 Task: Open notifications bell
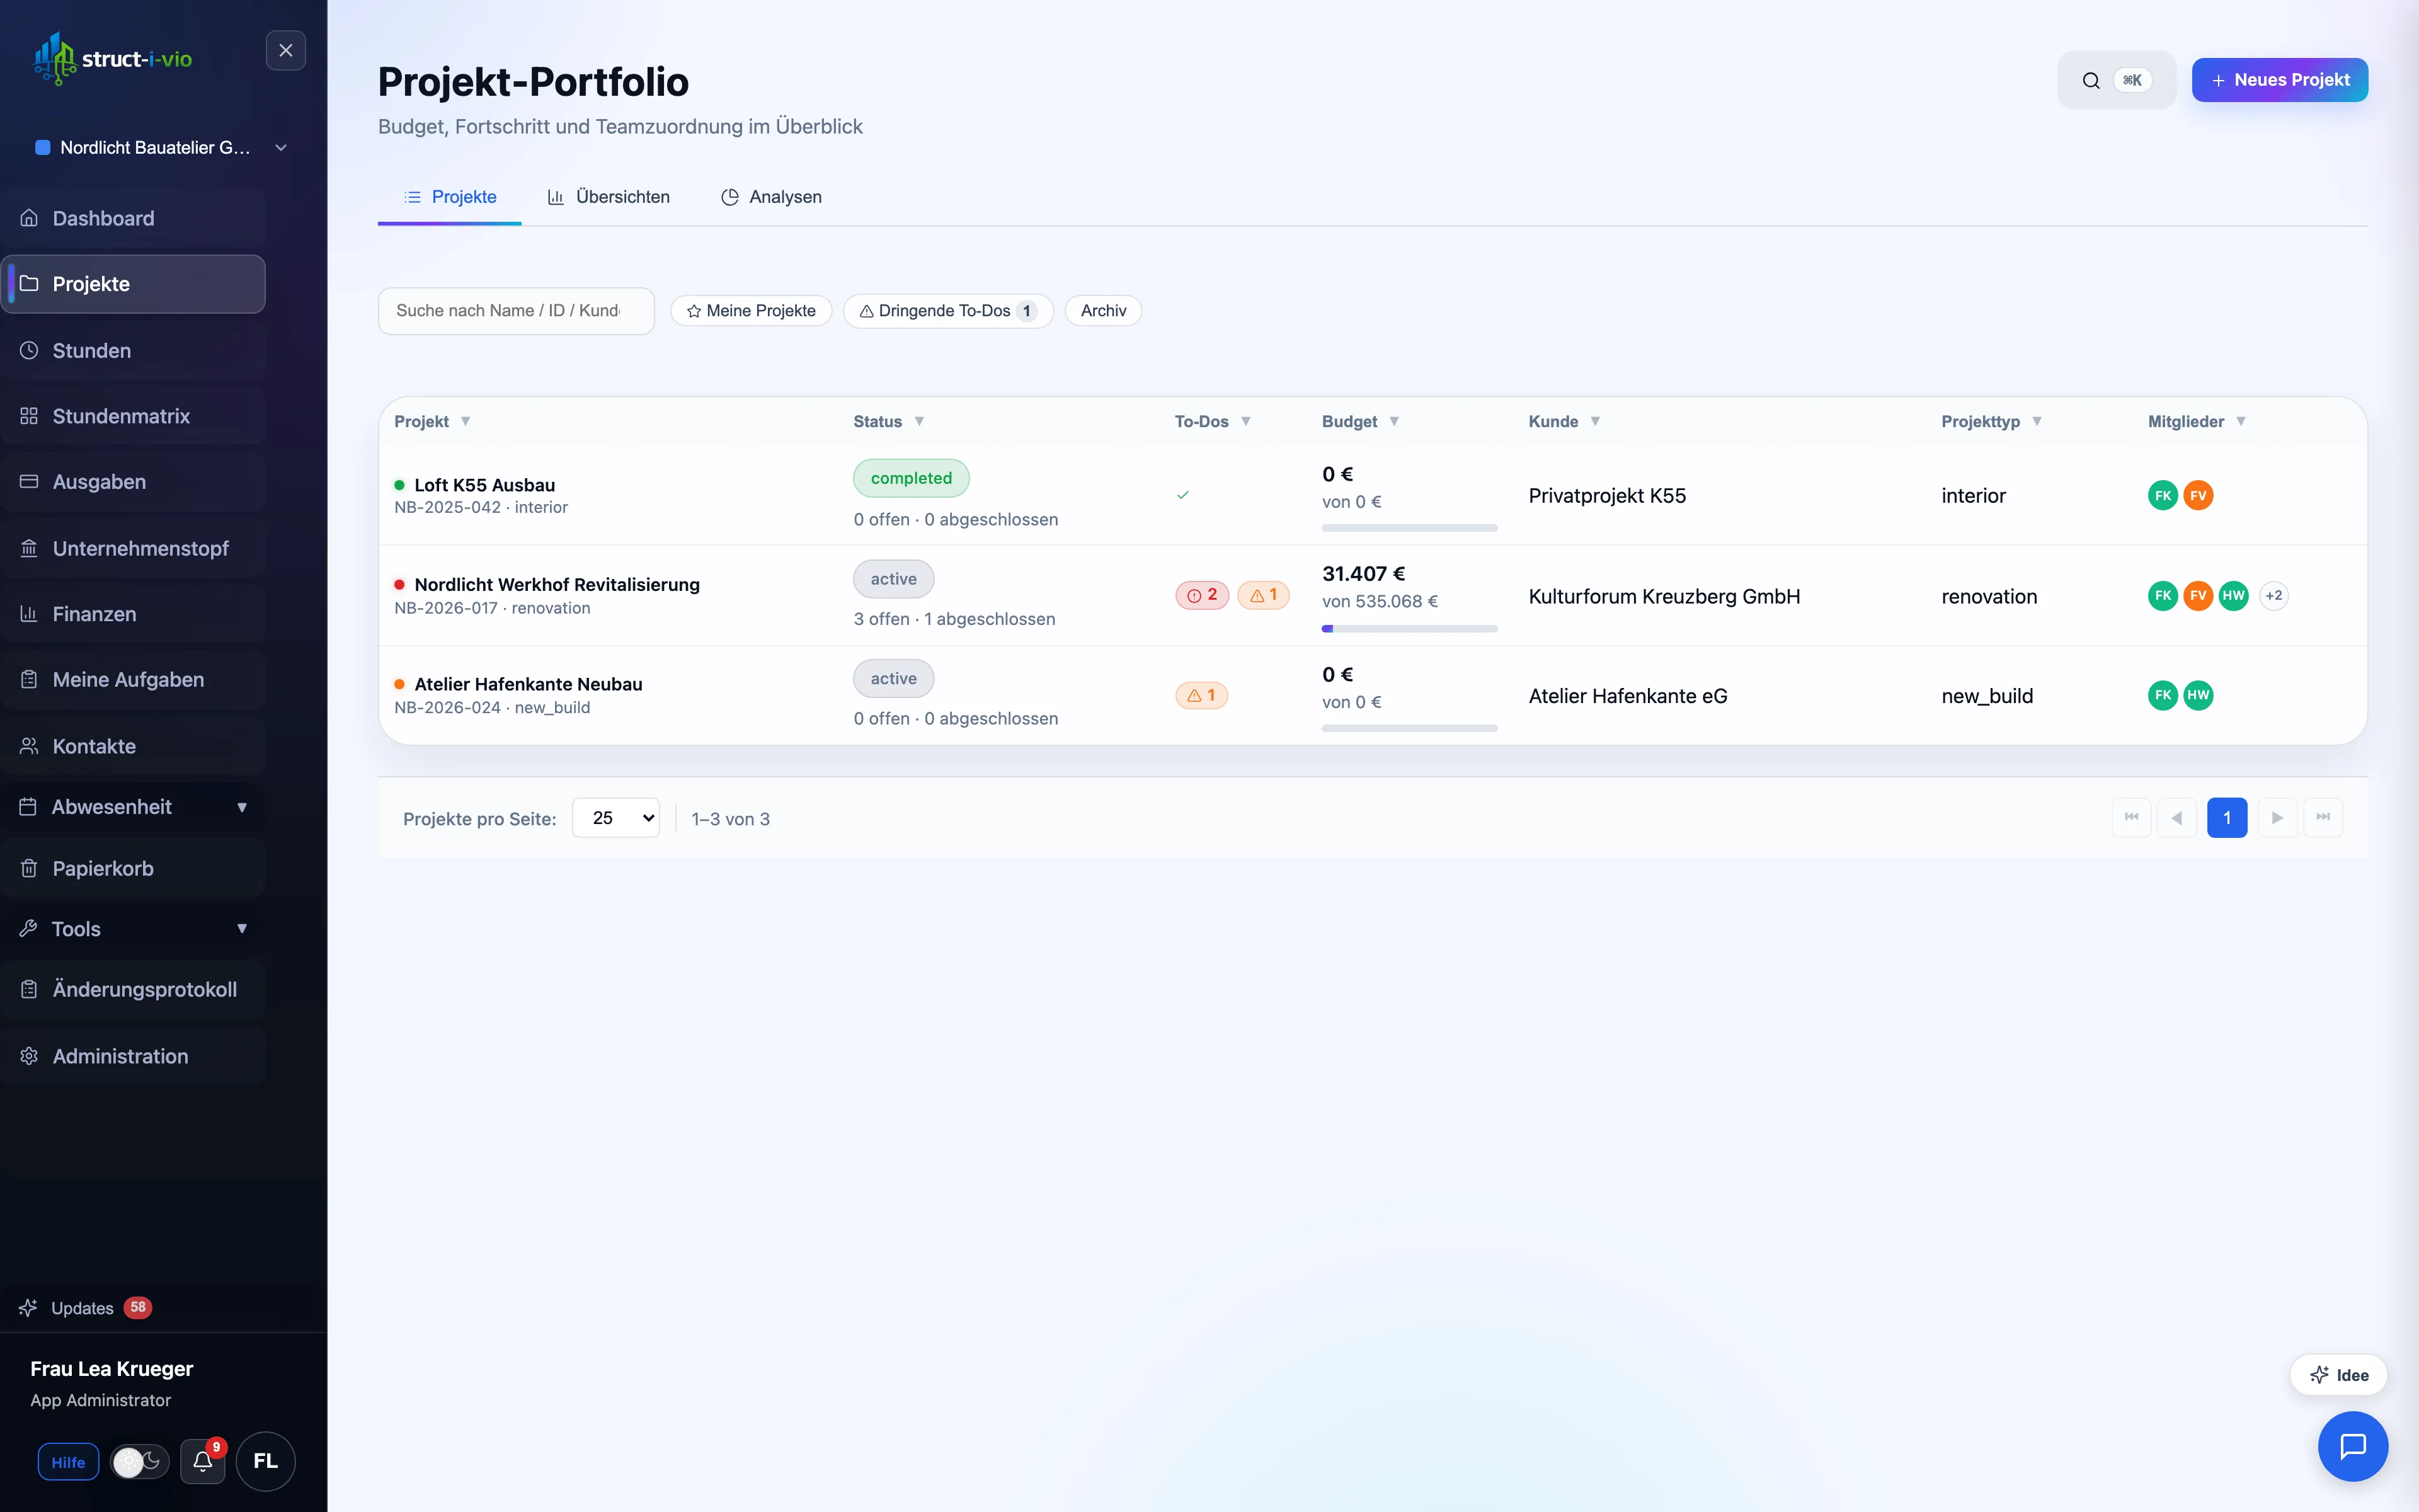(x=203, y=1462)
